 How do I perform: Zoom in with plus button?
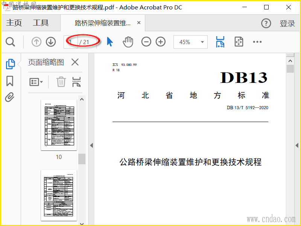click(161, 42)
